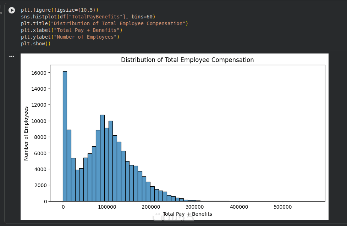Click the plt.xlabel code line
The image size is (347, 226).
(71, 30)
